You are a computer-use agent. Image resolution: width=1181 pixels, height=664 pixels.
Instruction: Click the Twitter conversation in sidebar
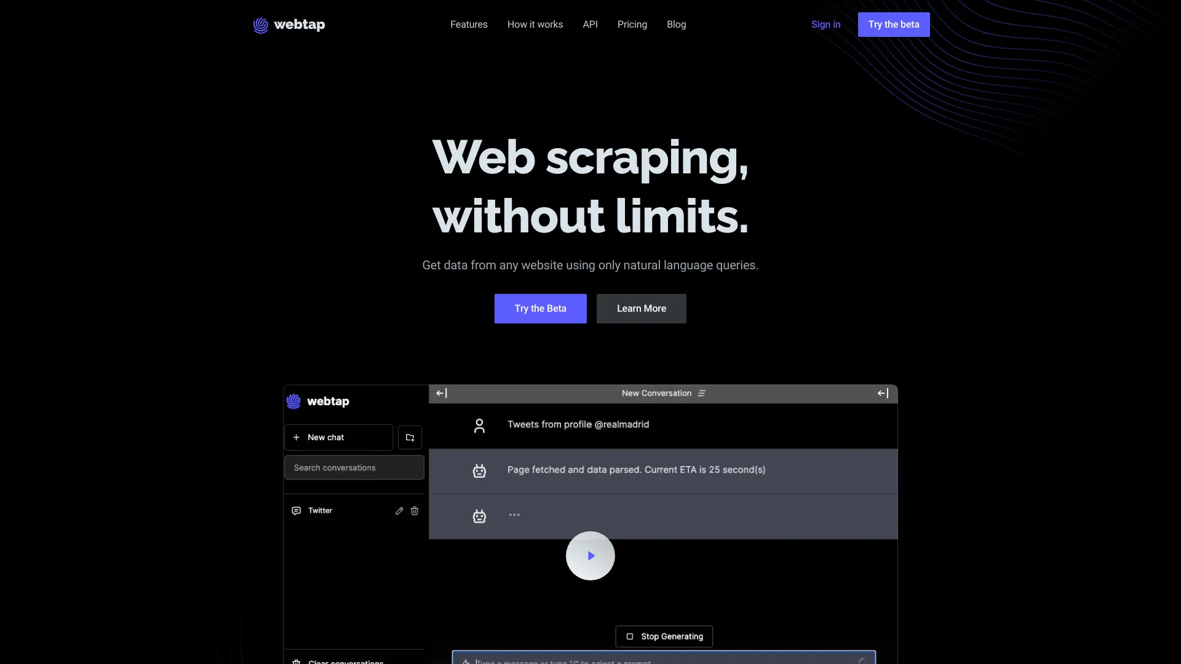pos(320,510)
